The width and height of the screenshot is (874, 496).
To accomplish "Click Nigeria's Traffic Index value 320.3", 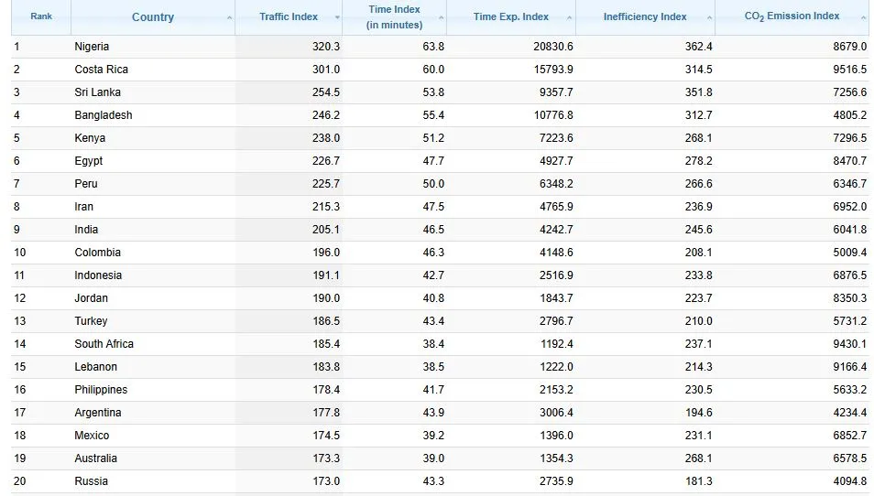I will (326, 47).
